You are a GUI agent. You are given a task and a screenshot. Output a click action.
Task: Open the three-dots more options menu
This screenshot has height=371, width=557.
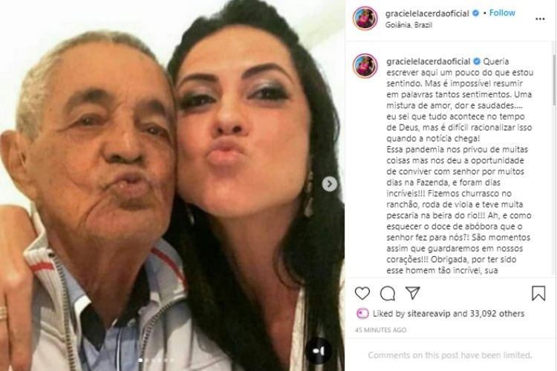tap(540, 19)
